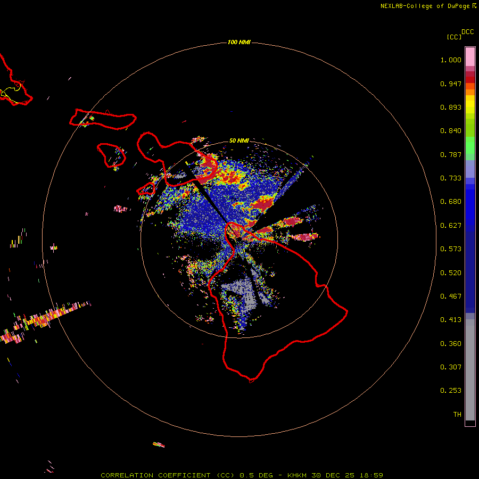Image resolution: width=479 pixels, height=479 pixels.
Task: Click the TH threshold label
Action: pos(457,415)
